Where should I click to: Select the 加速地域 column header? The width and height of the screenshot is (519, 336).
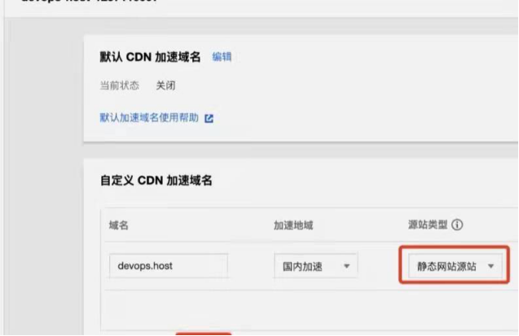pos(293,225)
